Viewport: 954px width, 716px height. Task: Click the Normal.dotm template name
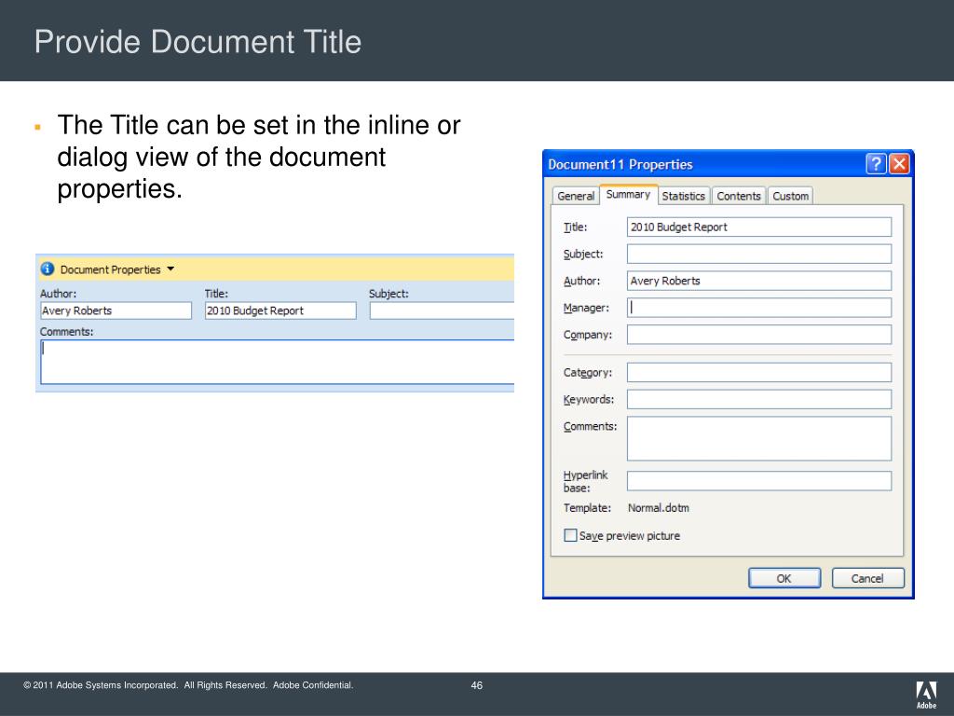pyautogui.click(x=659, y=508)
